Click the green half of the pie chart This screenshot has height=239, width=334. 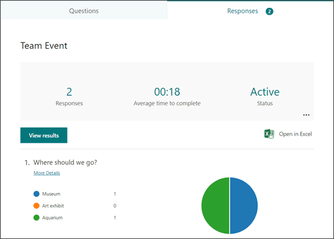tap(215, 206)
